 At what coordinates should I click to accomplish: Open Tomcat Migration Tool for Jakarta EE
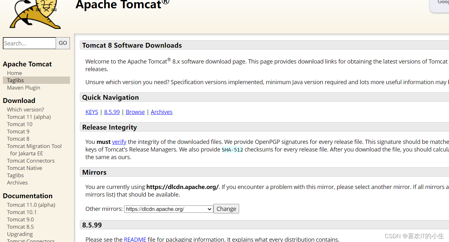34,146
